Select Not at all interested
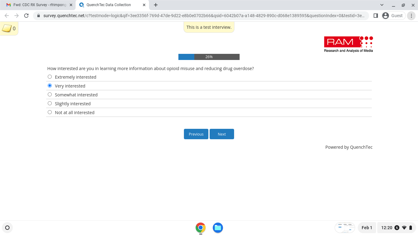This screenshot has height=235, width=418. (x=50, y=112)
